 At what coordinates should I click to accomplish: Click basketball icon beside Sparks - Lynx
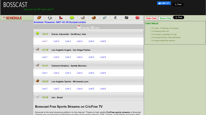(x=38, y=81)
